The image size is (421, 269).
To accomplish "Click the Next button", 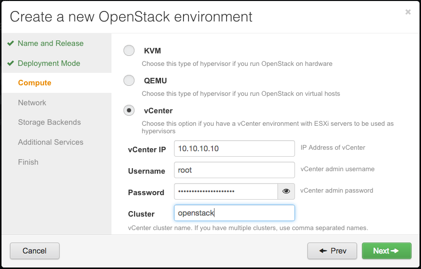I will [386, 251].
